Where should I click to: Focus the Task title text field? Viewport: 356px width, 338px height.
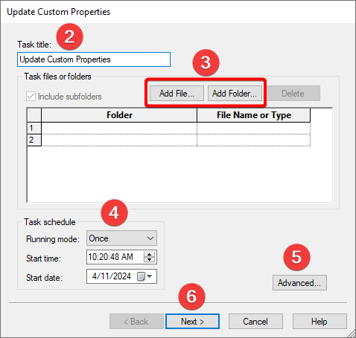94,59
